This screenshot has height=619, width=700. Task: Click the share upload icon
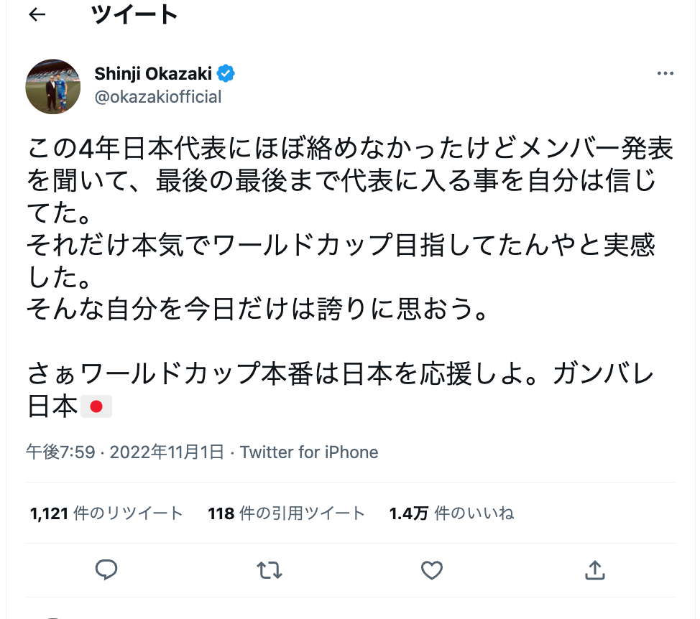click(594, 570)
